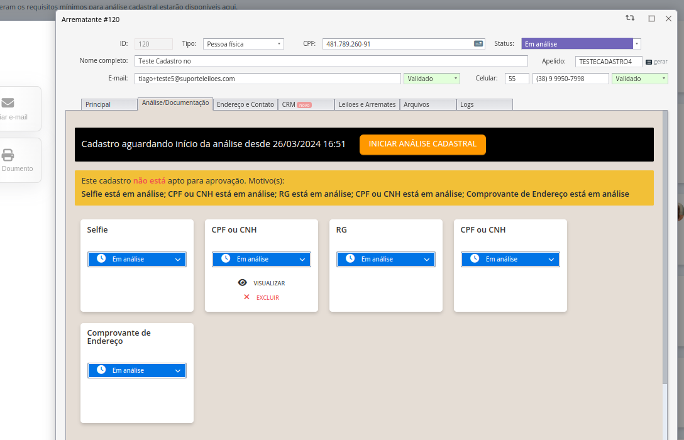Click the gerar apelido icon
The height and width of the screenshot is (440, 684).
tap(649, 62)
